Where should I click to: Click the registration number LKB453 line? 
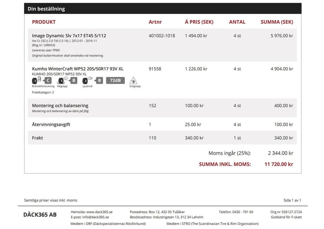point(44,45)
